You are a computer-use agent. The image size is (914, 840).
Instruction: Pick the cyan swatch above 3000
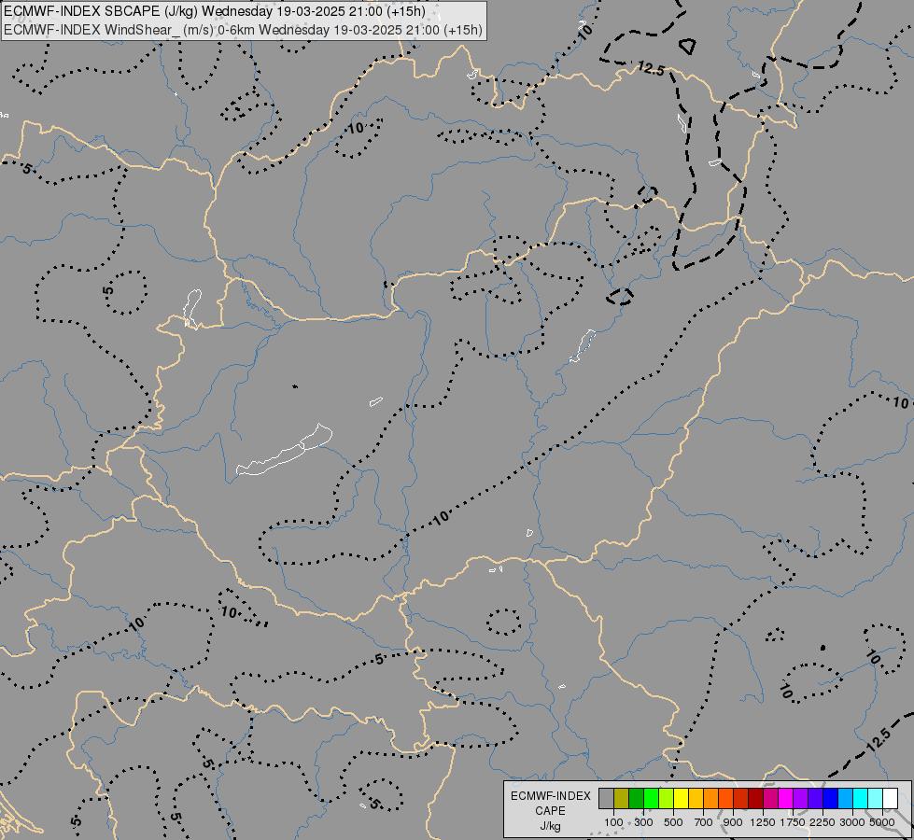tap(860, 799)
